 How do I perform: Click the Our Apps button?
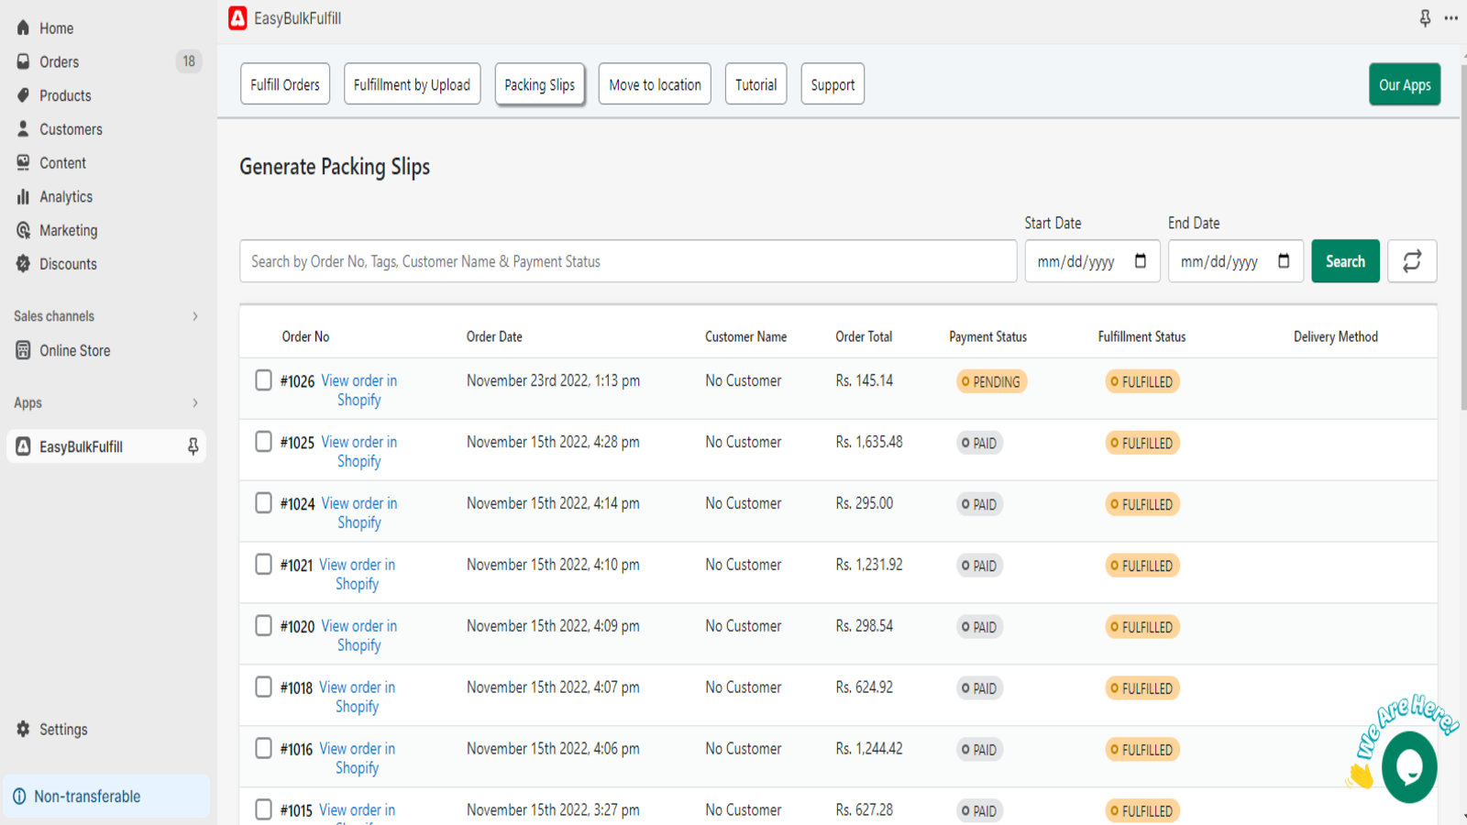[x=1404, y=84]
